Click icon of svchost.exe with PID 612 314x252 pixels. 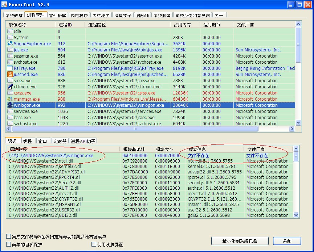point(10,62)
